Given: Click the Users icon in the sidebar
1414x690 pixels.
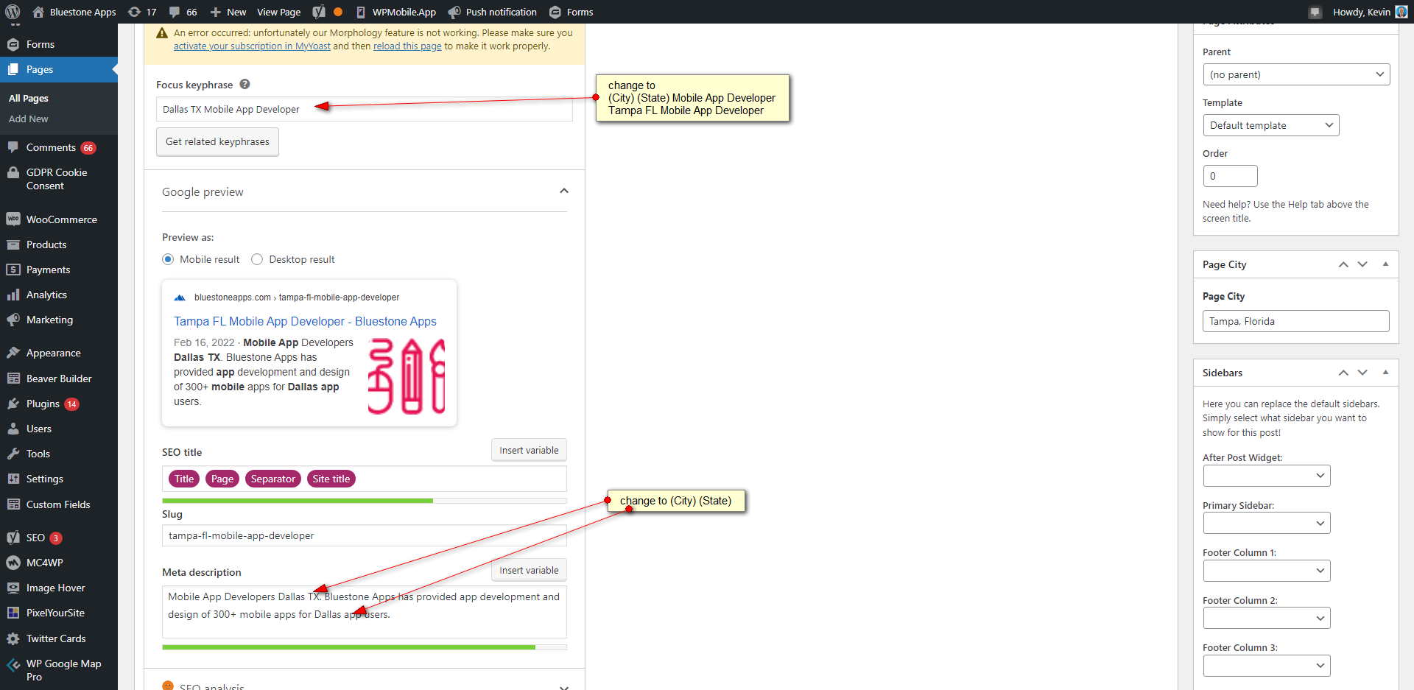Looking at the screenshot, I should coord(13,429).
